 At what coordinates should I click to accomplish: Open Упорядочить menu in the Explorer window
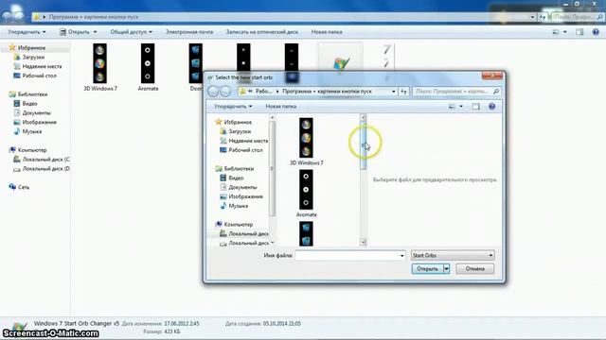[27, 32]
